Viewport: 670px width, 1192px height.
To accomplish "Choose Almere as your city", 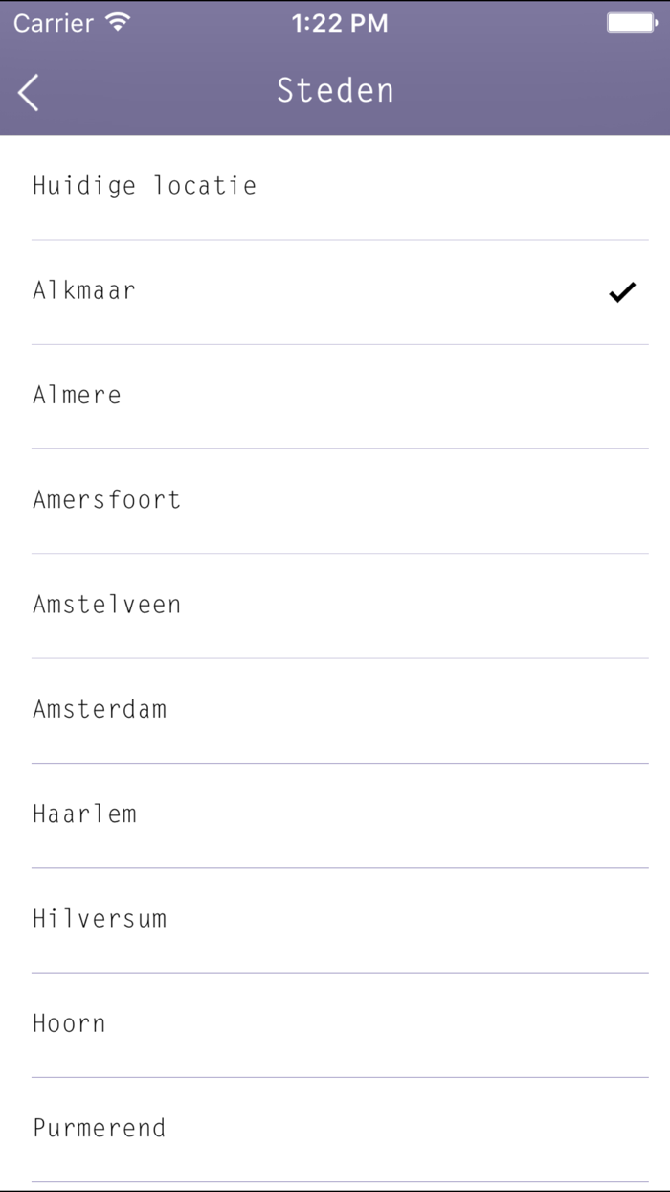I will tap(77, 395).
